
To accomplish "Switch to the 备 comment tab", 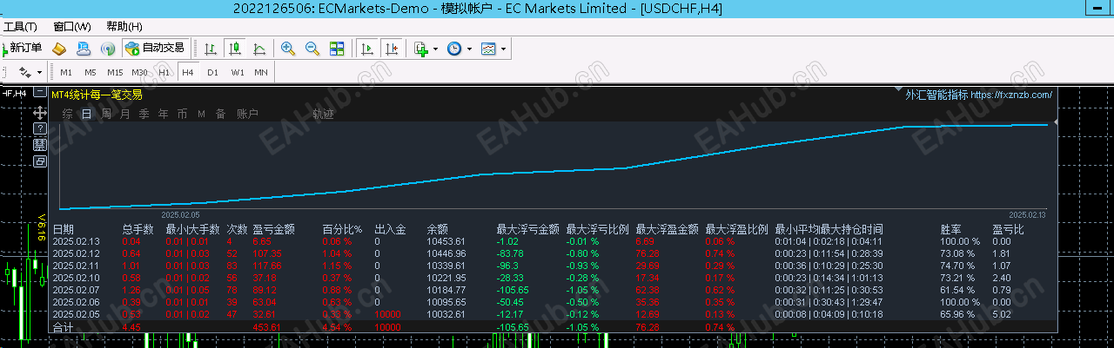I will [221, 114].
